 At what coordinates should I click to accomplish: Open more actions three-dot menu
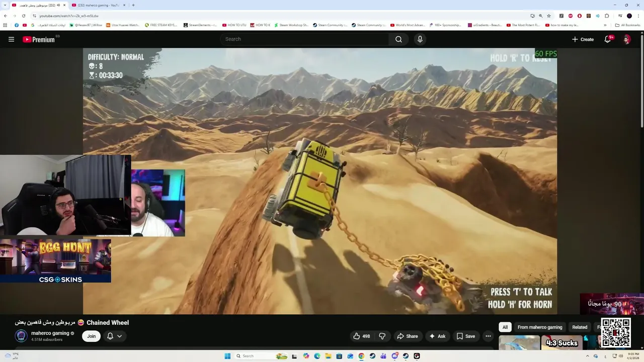[488, 336]
